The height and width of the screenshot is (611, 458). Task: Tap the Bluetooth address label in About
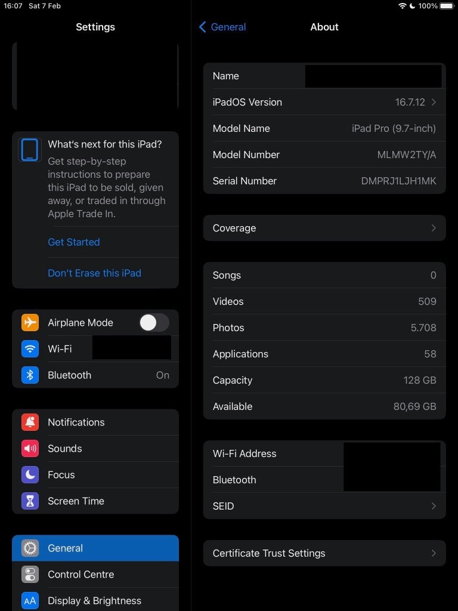point(234,480)
